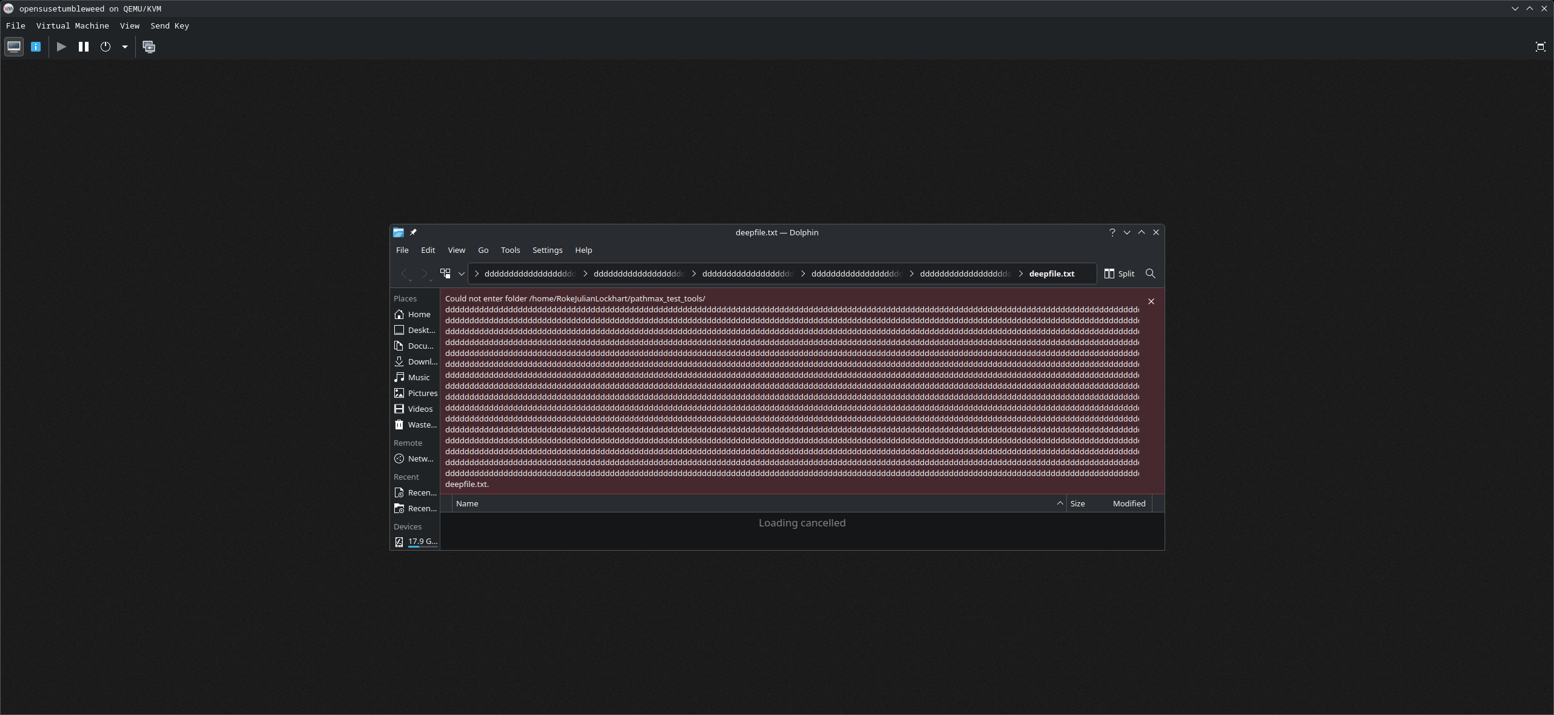Image resolution: width=1554 pixels, height=715 pixels.
Task: Toggle the pin window icon in titlebar
Action: click(413, 232)
